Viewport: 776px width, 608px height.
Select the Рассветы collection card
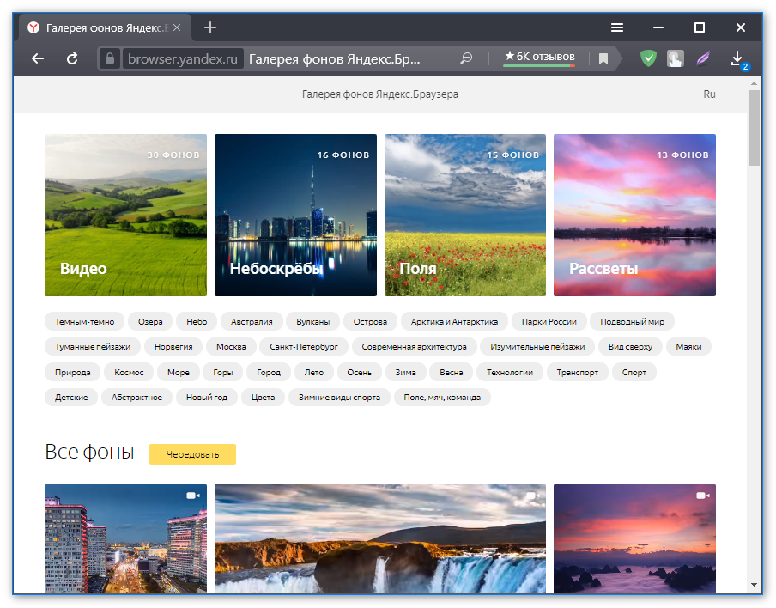pos(634,215)
